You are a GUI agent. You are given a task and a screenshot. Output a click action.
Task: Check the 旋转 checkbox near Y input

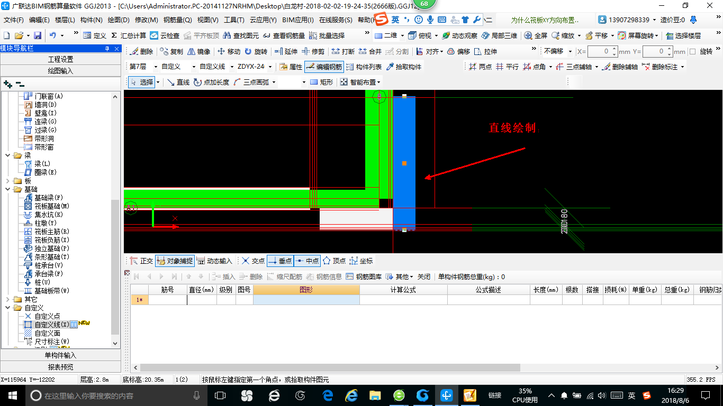coord(693,51)
